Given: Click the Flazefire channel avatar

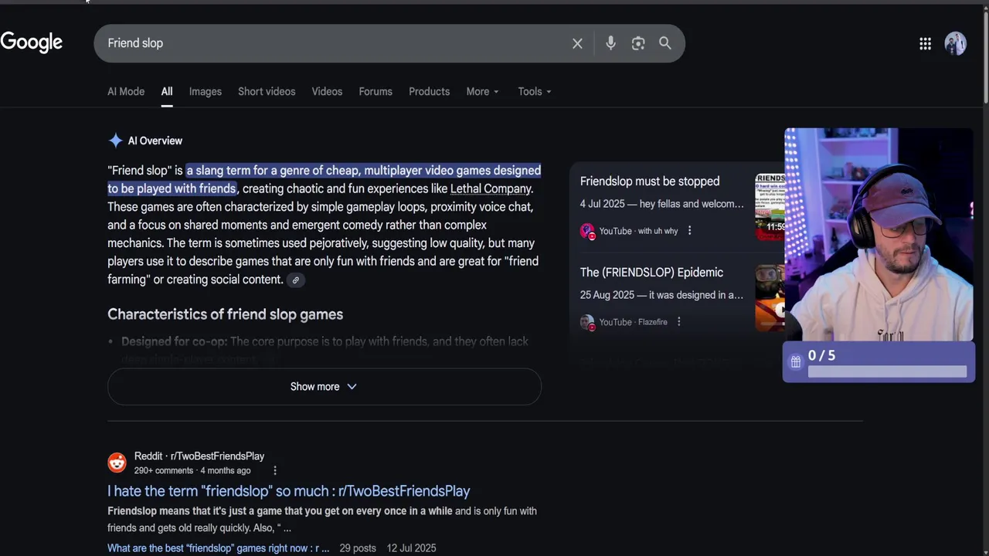Looking at the screenshot, I should (587, 322).
